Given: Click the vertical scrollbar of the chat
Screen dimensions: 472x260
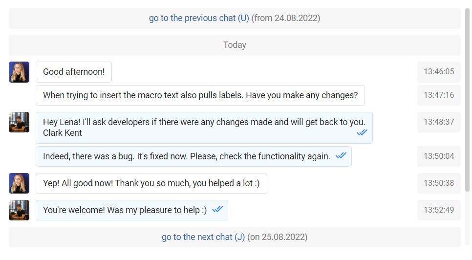Looking at the screenshot, I should pyautogui.click(x=467, y=98).
